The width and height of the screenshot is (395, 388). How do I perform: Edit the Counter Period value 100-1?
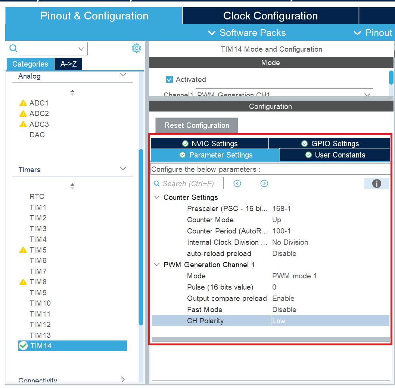point(282,231)
